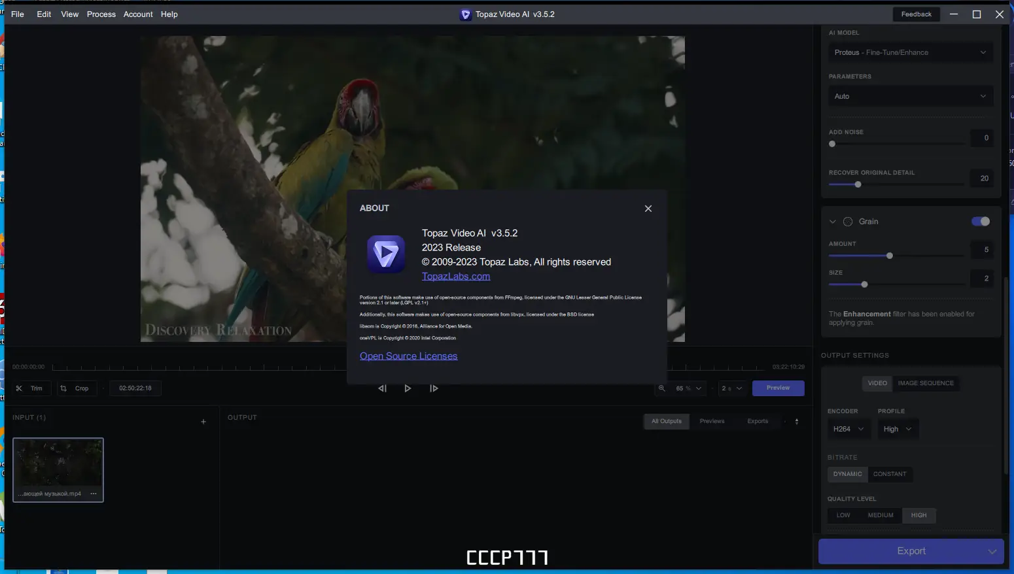The height and width of the screenshot is (574, 1014).
Task: Select CONSTANT bitrate mode
Action: [x=891, y=474]
